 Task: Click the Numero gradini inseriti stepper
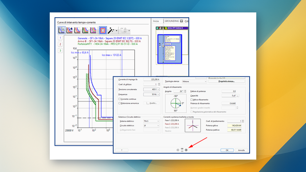pyautogui.click(x=237, y=108)
